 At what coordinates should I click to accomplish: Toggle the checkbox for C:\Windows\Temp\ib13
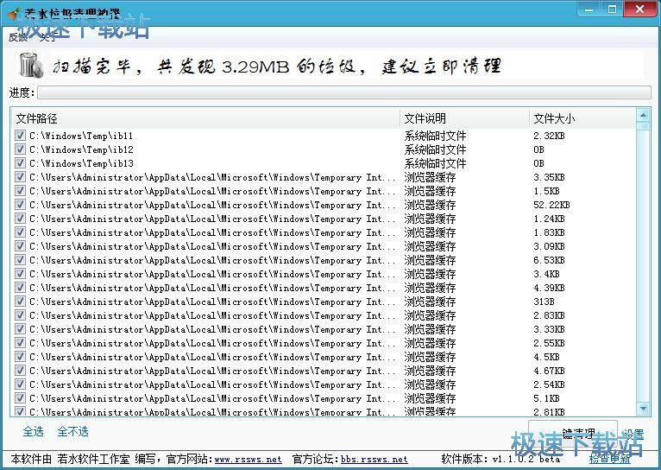point(20,163)
